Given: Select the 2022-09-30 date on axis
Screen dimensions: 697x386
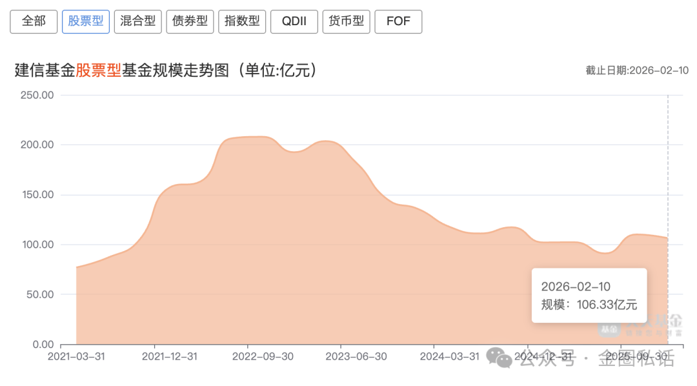Looking at the screenshot, I should point(263,357).
